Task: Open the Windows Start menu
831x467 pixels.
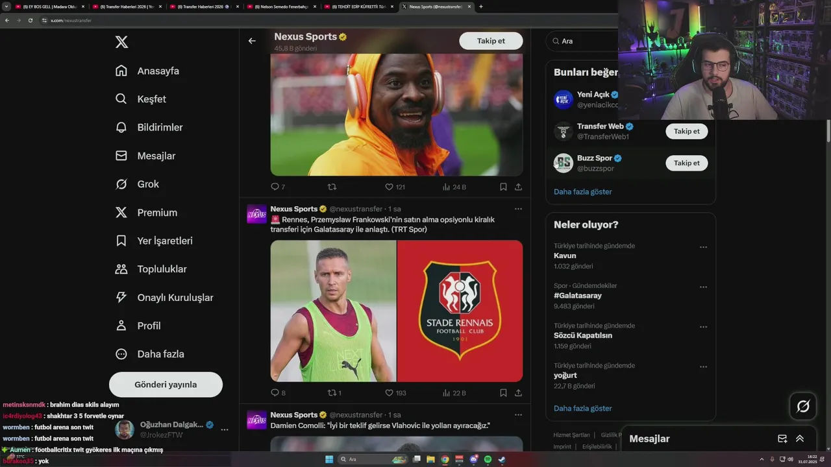Action: pos(329,459)
